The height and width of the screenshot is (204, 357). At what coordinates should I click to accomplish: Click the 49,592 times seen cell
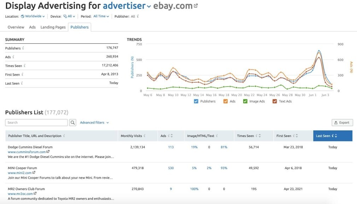point(254,168)
